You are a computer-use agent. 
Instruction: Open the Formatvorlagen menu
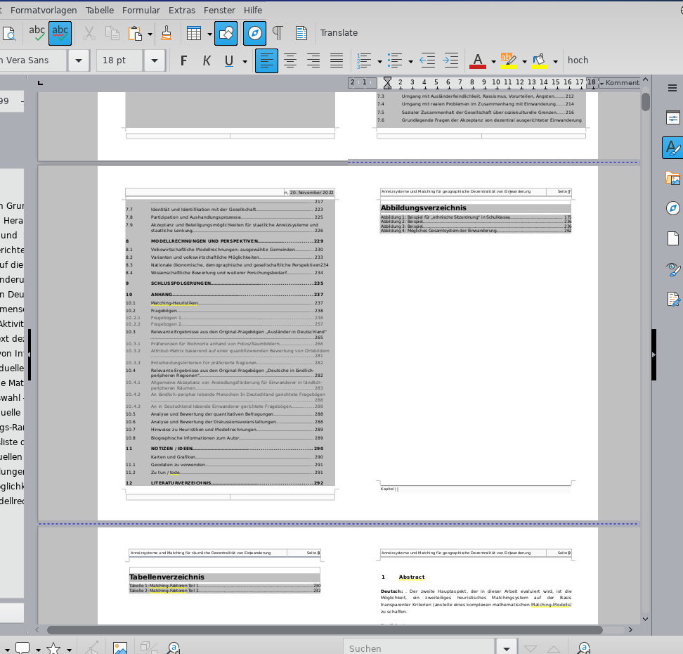(44, 10)
